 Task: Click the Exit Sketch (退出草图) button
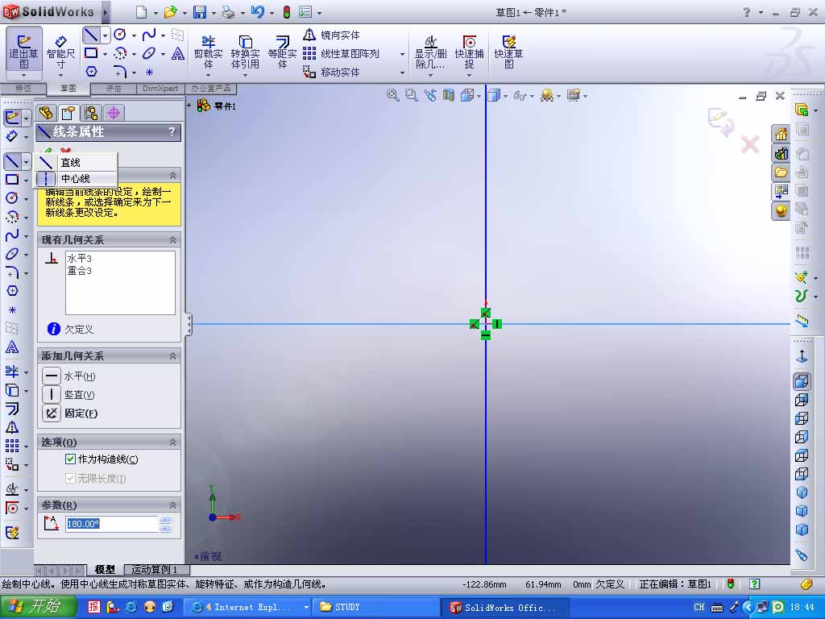point(23,52)
